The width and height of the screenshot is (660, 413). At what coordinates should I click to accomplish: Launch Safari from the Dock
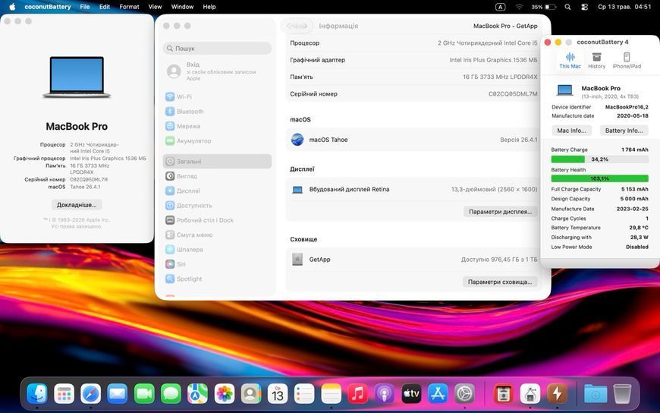click(90, 394)
